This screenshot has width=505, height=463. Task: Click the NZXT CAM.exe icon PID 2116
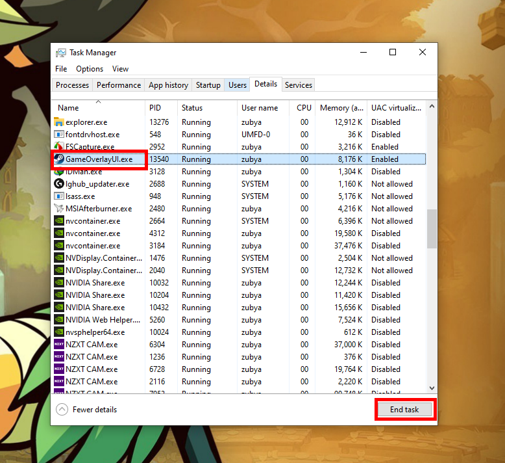tap(59, 381)
